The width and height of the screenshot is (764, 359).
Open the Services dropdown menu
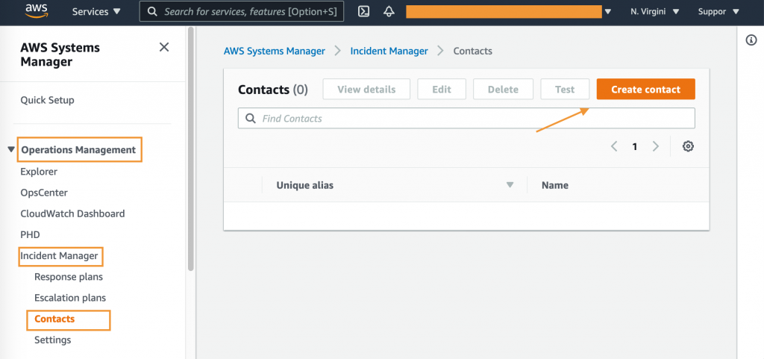[x=96, y=12]
